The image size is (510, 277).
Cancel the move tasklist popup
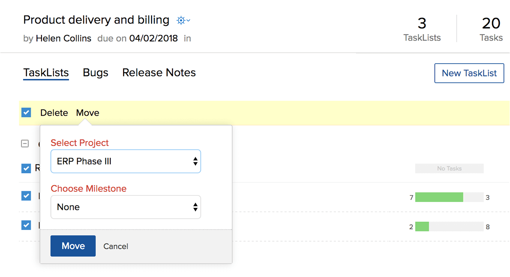pos(116,246)
